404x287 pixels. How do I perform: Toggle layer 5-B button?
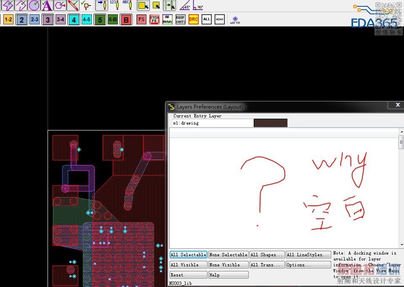point(113,20)
